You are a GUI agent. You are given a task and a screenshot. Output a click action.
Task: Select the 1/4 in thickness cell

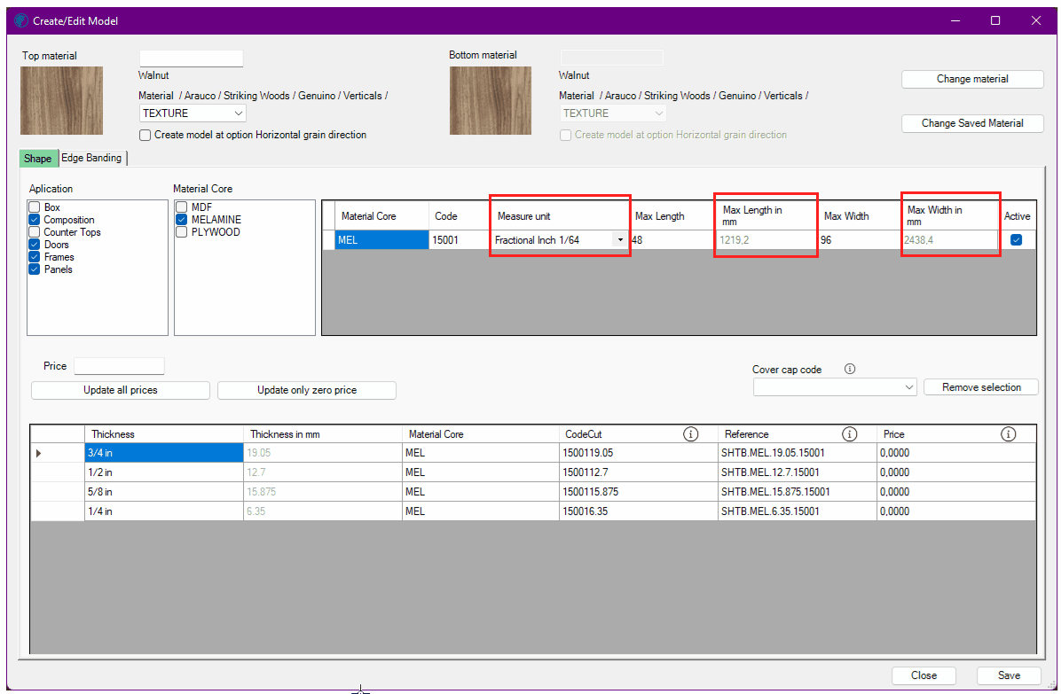click(164, 511)
